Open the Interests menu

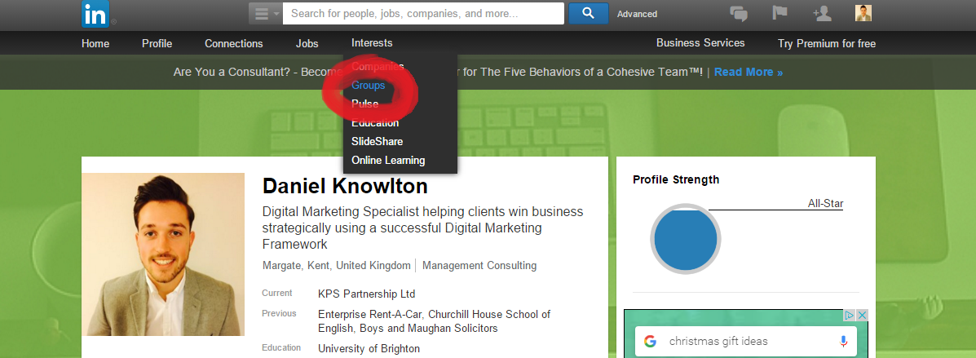(372, 43)
